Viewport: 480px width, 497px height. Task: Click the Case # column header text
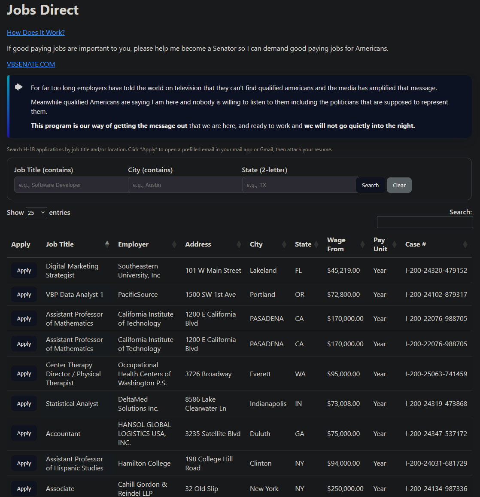pyautogui.click(x=415, y=244)
